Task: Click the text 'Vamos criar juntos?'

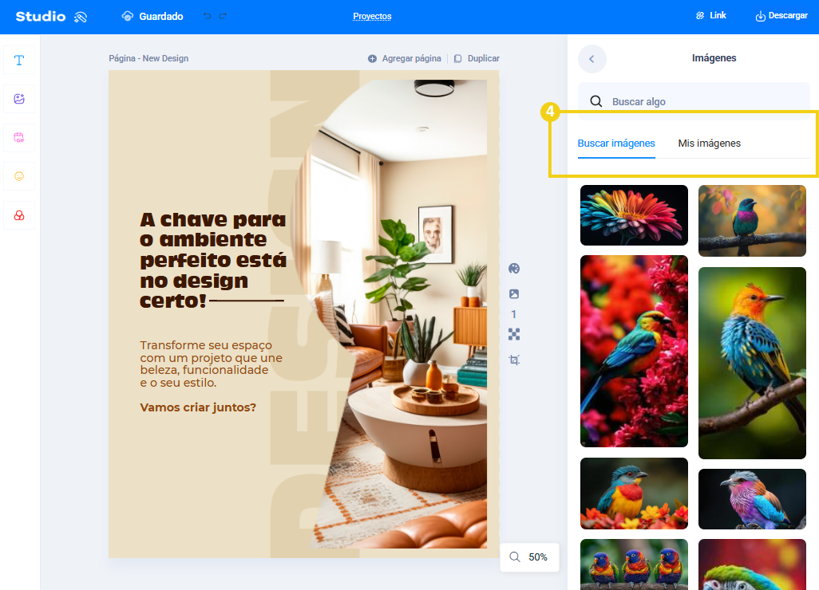Action: pyautogui.click(x=198, y=407)
